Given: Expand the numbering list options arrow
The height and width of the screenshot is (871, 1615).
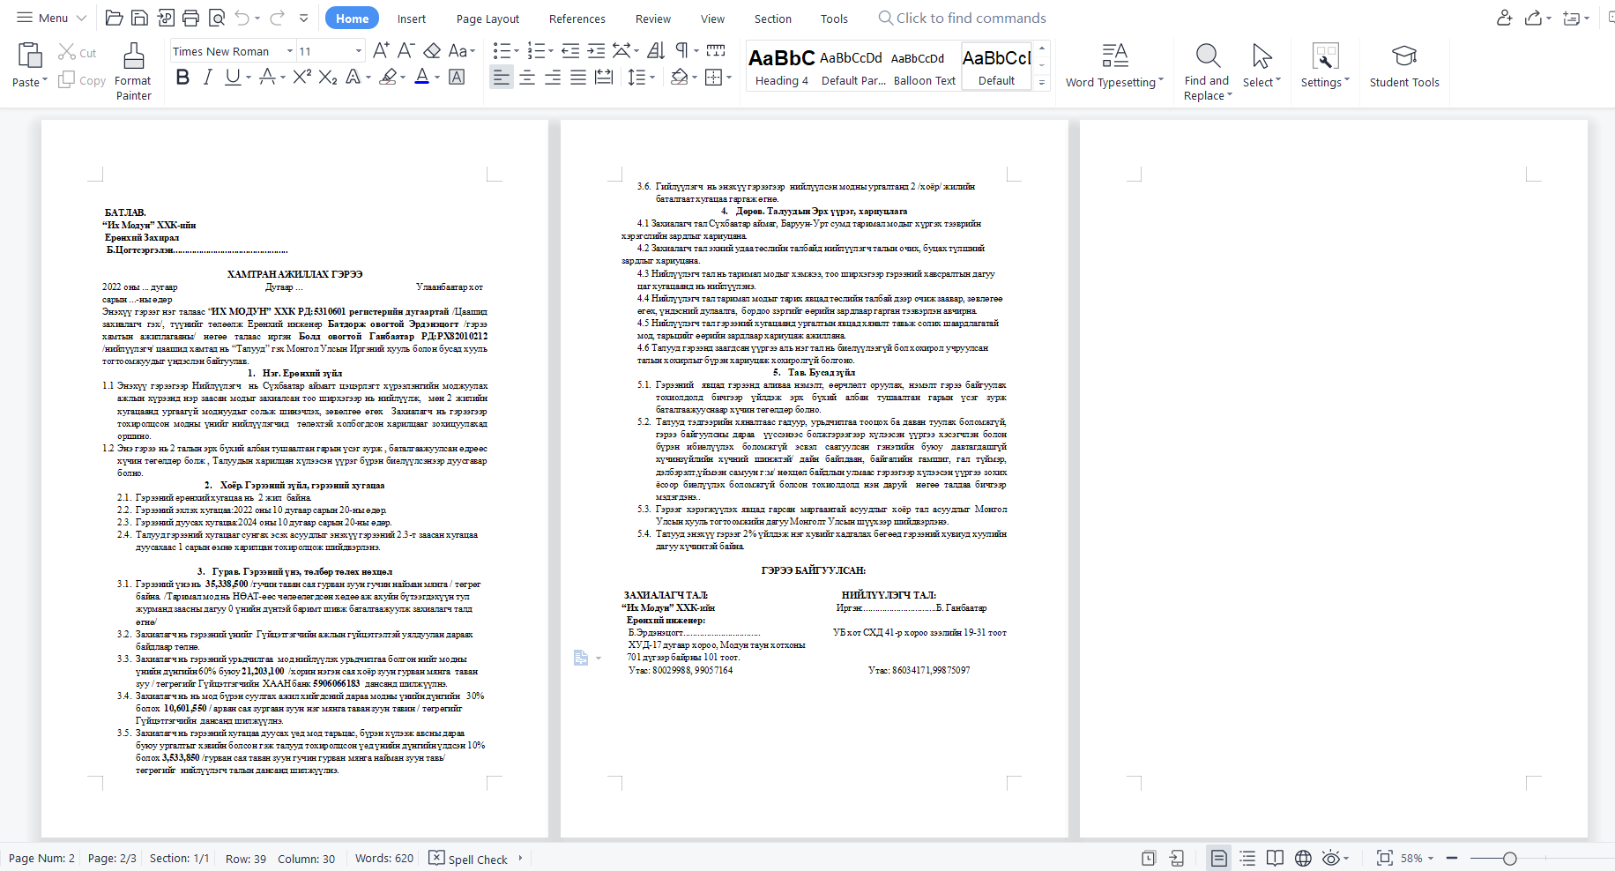Looking at the screenshot, I should pyautogui.click(x=550, y=51).
